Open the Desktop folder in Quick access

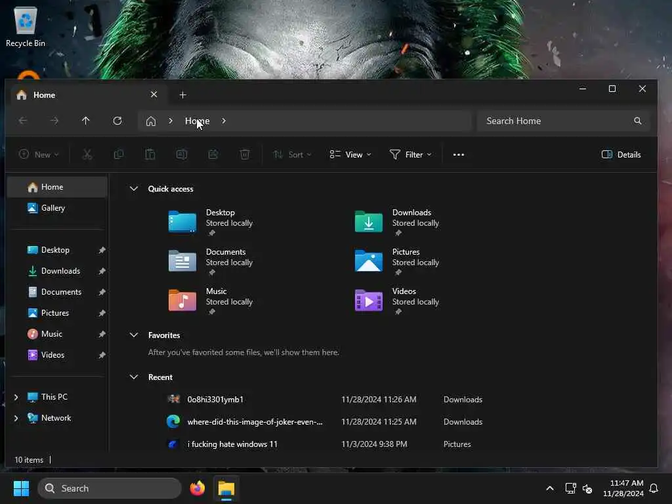click(211, 222)
